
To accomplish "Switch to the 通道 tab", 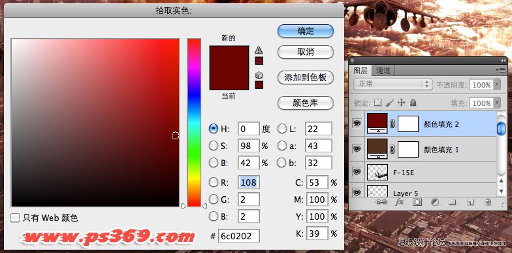I will (x=383, y=71).
